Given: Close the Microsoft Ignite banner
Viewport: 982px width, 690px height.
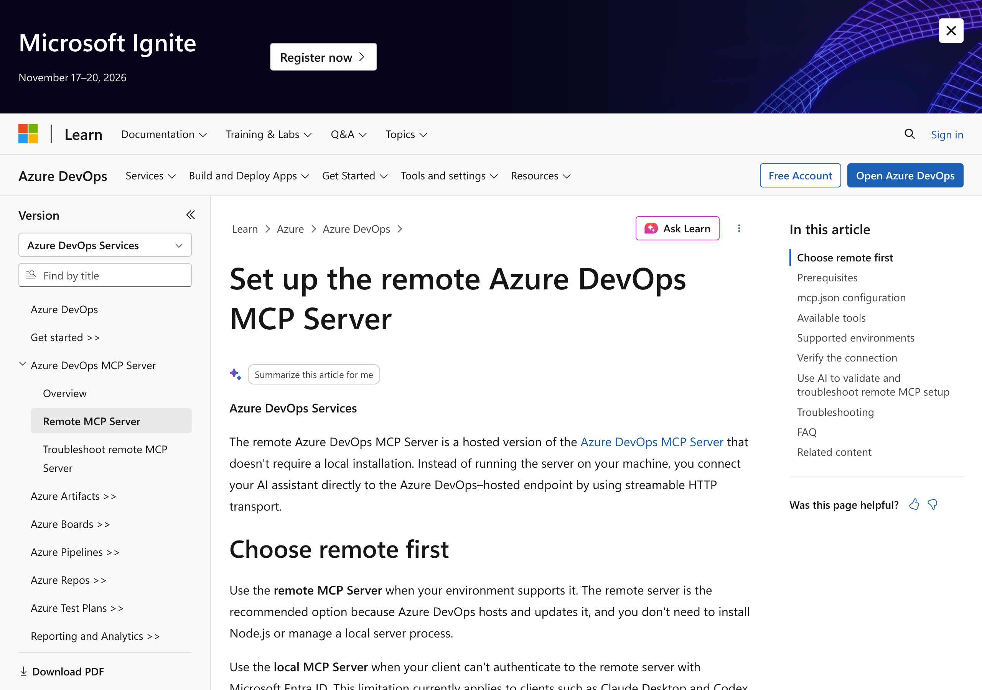Looking at the screenshot, I should click(951, 31).
